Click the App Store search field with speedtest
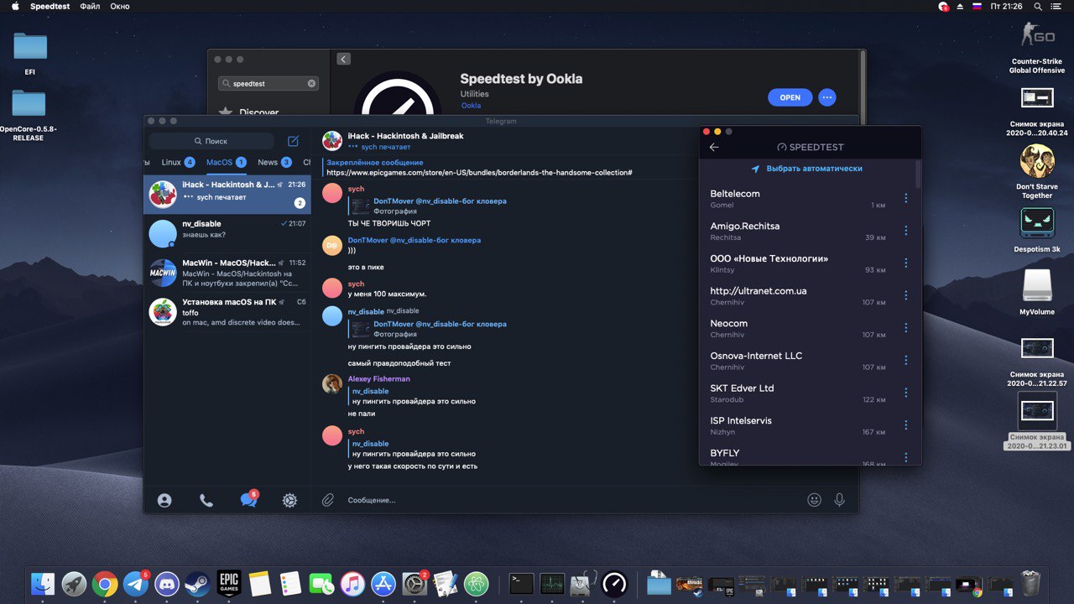 pyautogui.click(x=268, y=84)
